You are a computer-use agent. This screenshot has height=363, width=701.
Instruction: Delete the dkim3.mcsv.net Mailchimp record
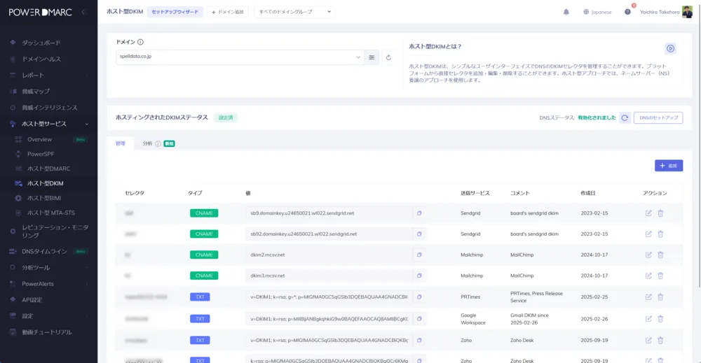coord(660,276)
